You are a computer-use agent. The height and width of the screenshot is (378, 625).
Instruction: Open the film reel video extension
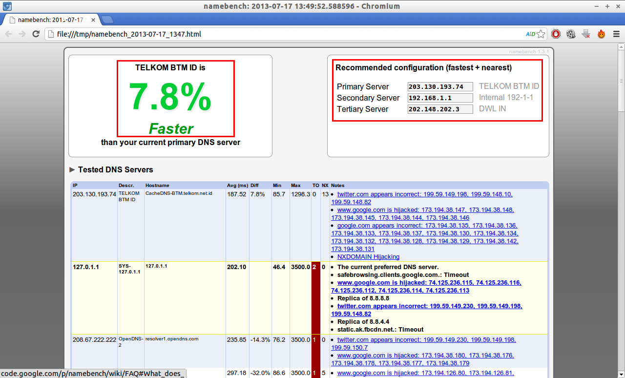[x=571, y=34]
